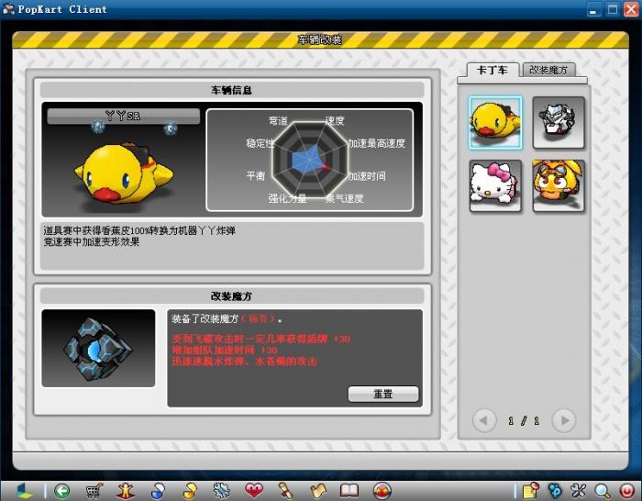Click the magnifying glass search icon

tap(603, 490)
